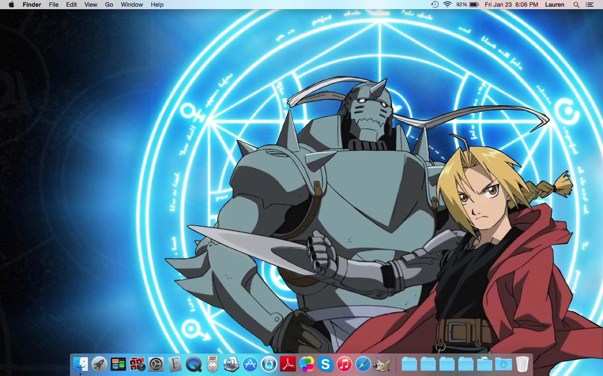Viewport: 603px width, 376px height.
Task: Open the Downloads folder stack
Action: tap(503, 364)
